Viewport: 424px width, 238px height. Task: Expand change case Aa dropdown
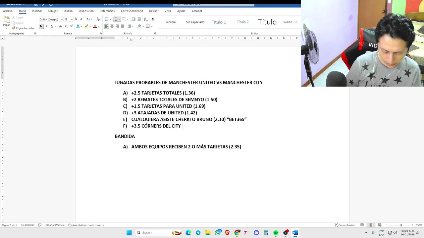(92, 20)
